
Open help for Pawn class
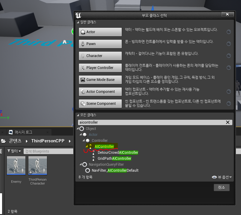[229, 44]
